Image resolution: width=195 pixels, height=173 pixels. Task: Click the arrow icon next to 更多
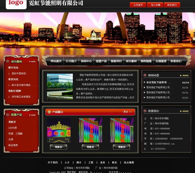point(130,112)
